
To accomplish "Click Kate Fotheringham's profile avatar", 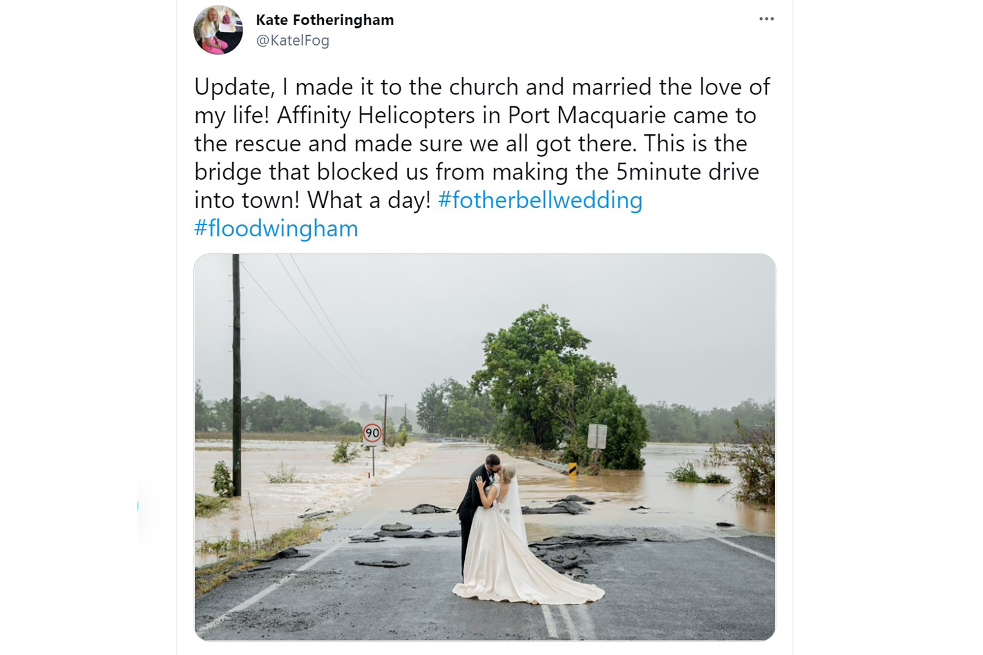I will [x=218, y=30].
